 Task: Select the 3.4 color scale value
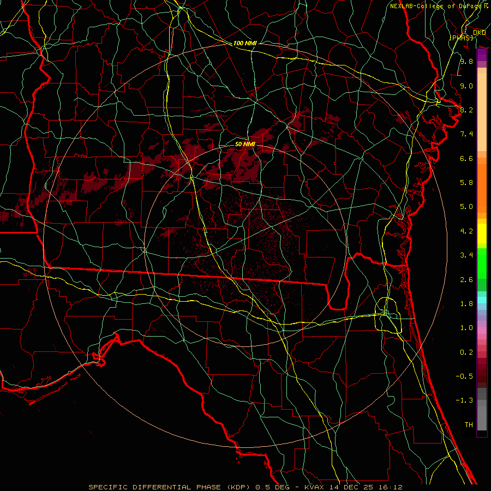click(x=466, y=255)
